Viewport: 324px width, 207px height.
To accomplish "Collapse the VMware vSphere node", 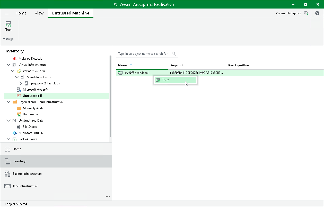I will coord(13,71).
